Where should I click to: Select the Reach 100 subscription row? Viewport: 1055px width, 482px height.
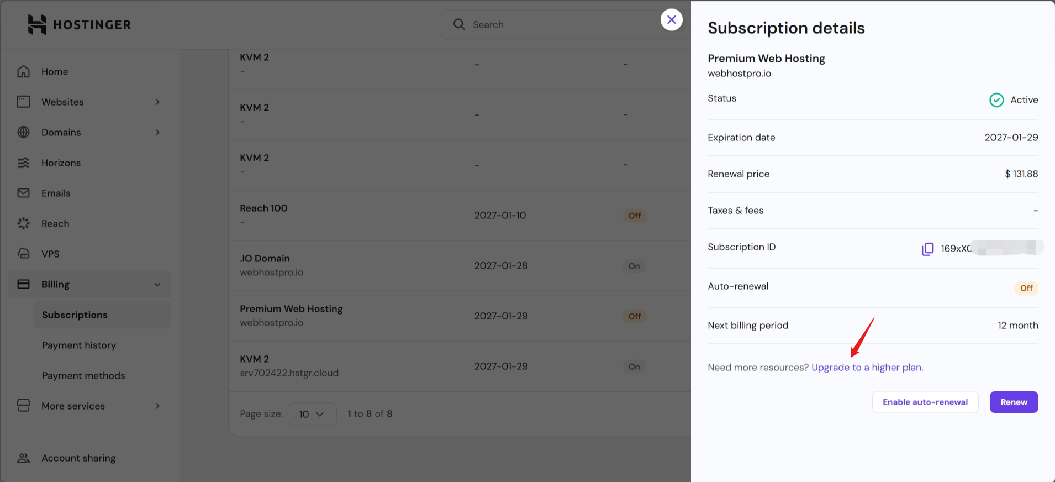point(460,216)
